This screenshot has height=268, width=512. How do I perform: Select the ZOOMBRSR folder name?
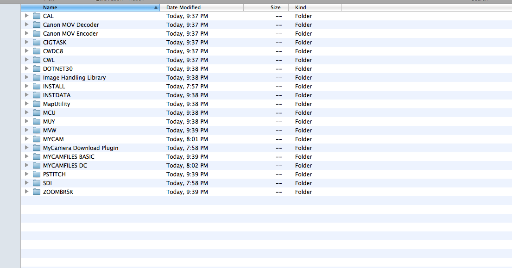58,192
